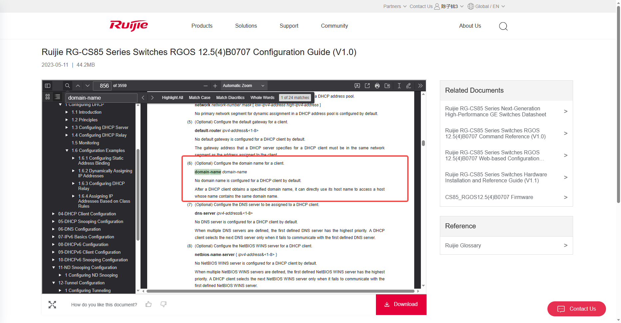The width and height of the screenshot is (621, 323).
Task: Open site search magnifier icon
Action: coord(503,26)
